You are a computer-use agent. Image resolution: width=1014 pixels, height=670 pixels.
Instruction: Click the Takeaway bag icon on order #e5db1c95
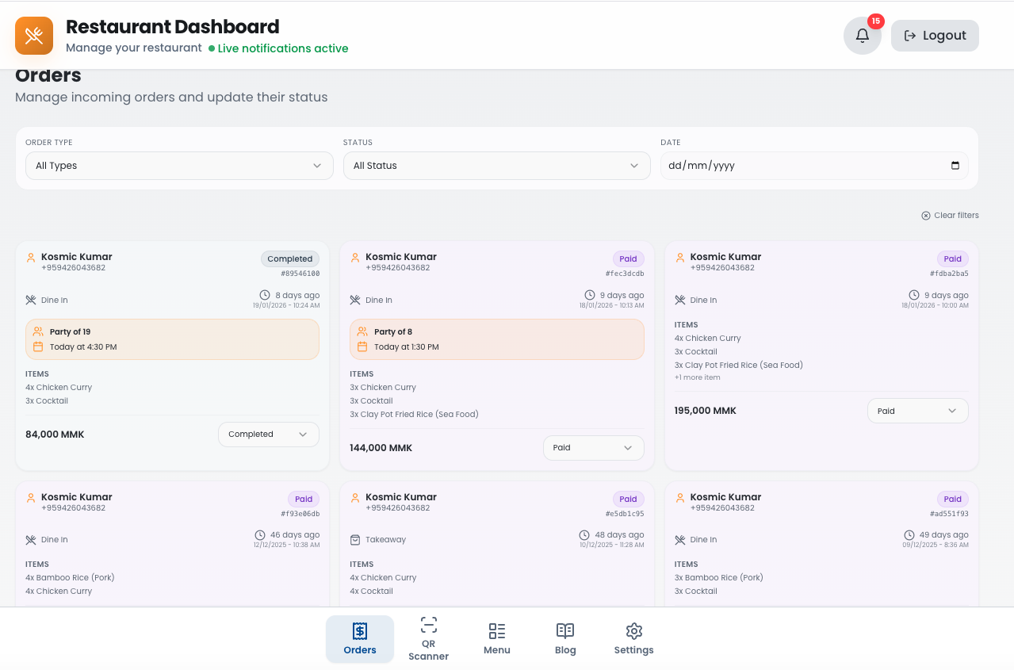pos(354,539)
